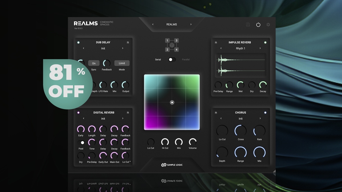Screen dimensions: 342x192
Task: Click the Chorus Cross knob
Action: pos(241,131)
